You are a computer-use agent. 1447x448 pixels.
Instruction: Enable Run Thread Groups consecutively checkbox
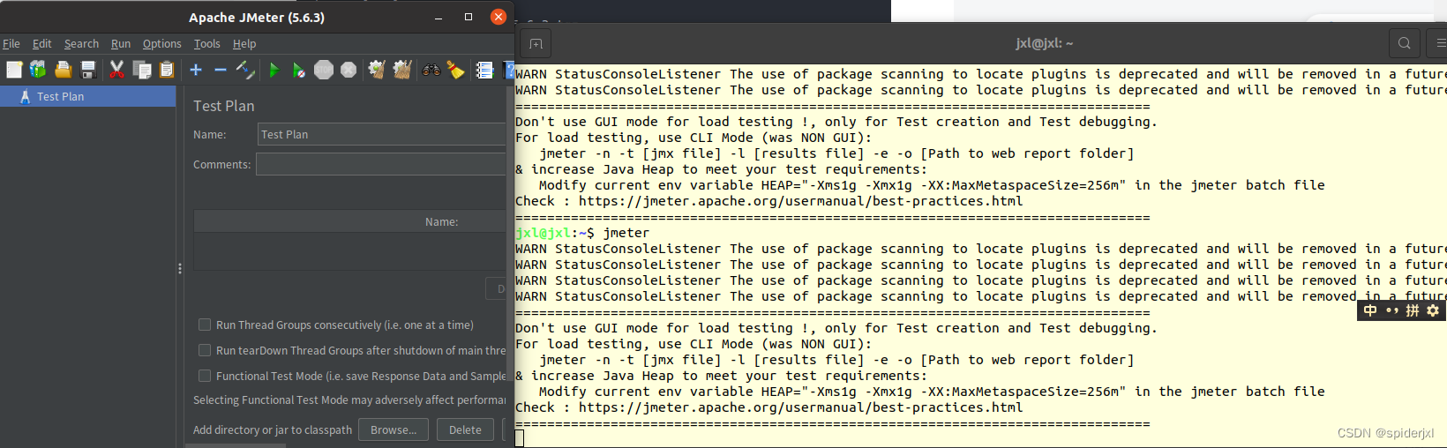[205, 325]
